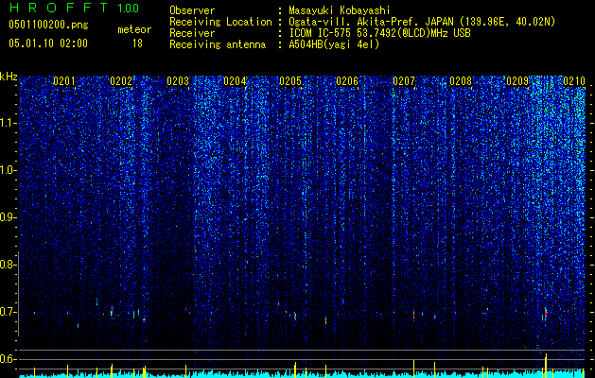The image size is (595, 378).
Task: Click the 0209 time marker
Action: pyautogui.click(x=517, y=80)
